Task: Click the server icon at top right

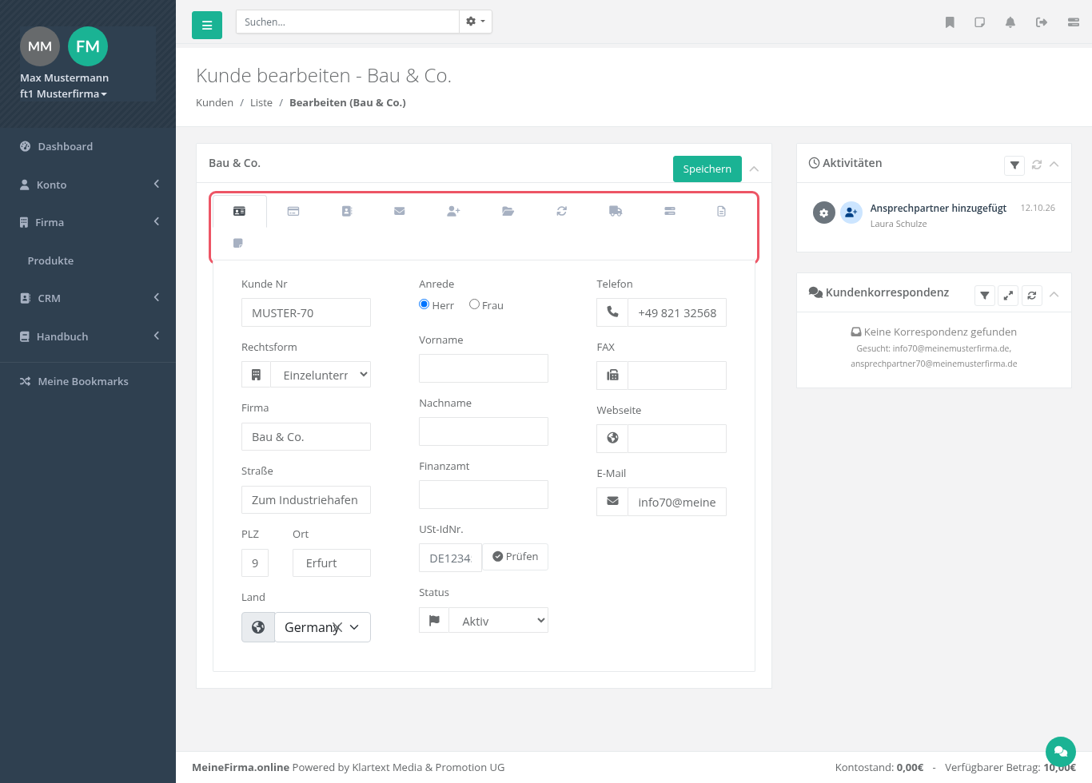Action: coord(1074,22)
